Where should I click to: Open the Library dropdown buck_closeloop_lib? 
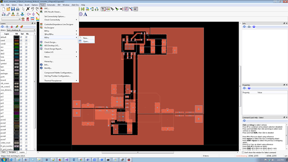21,30
